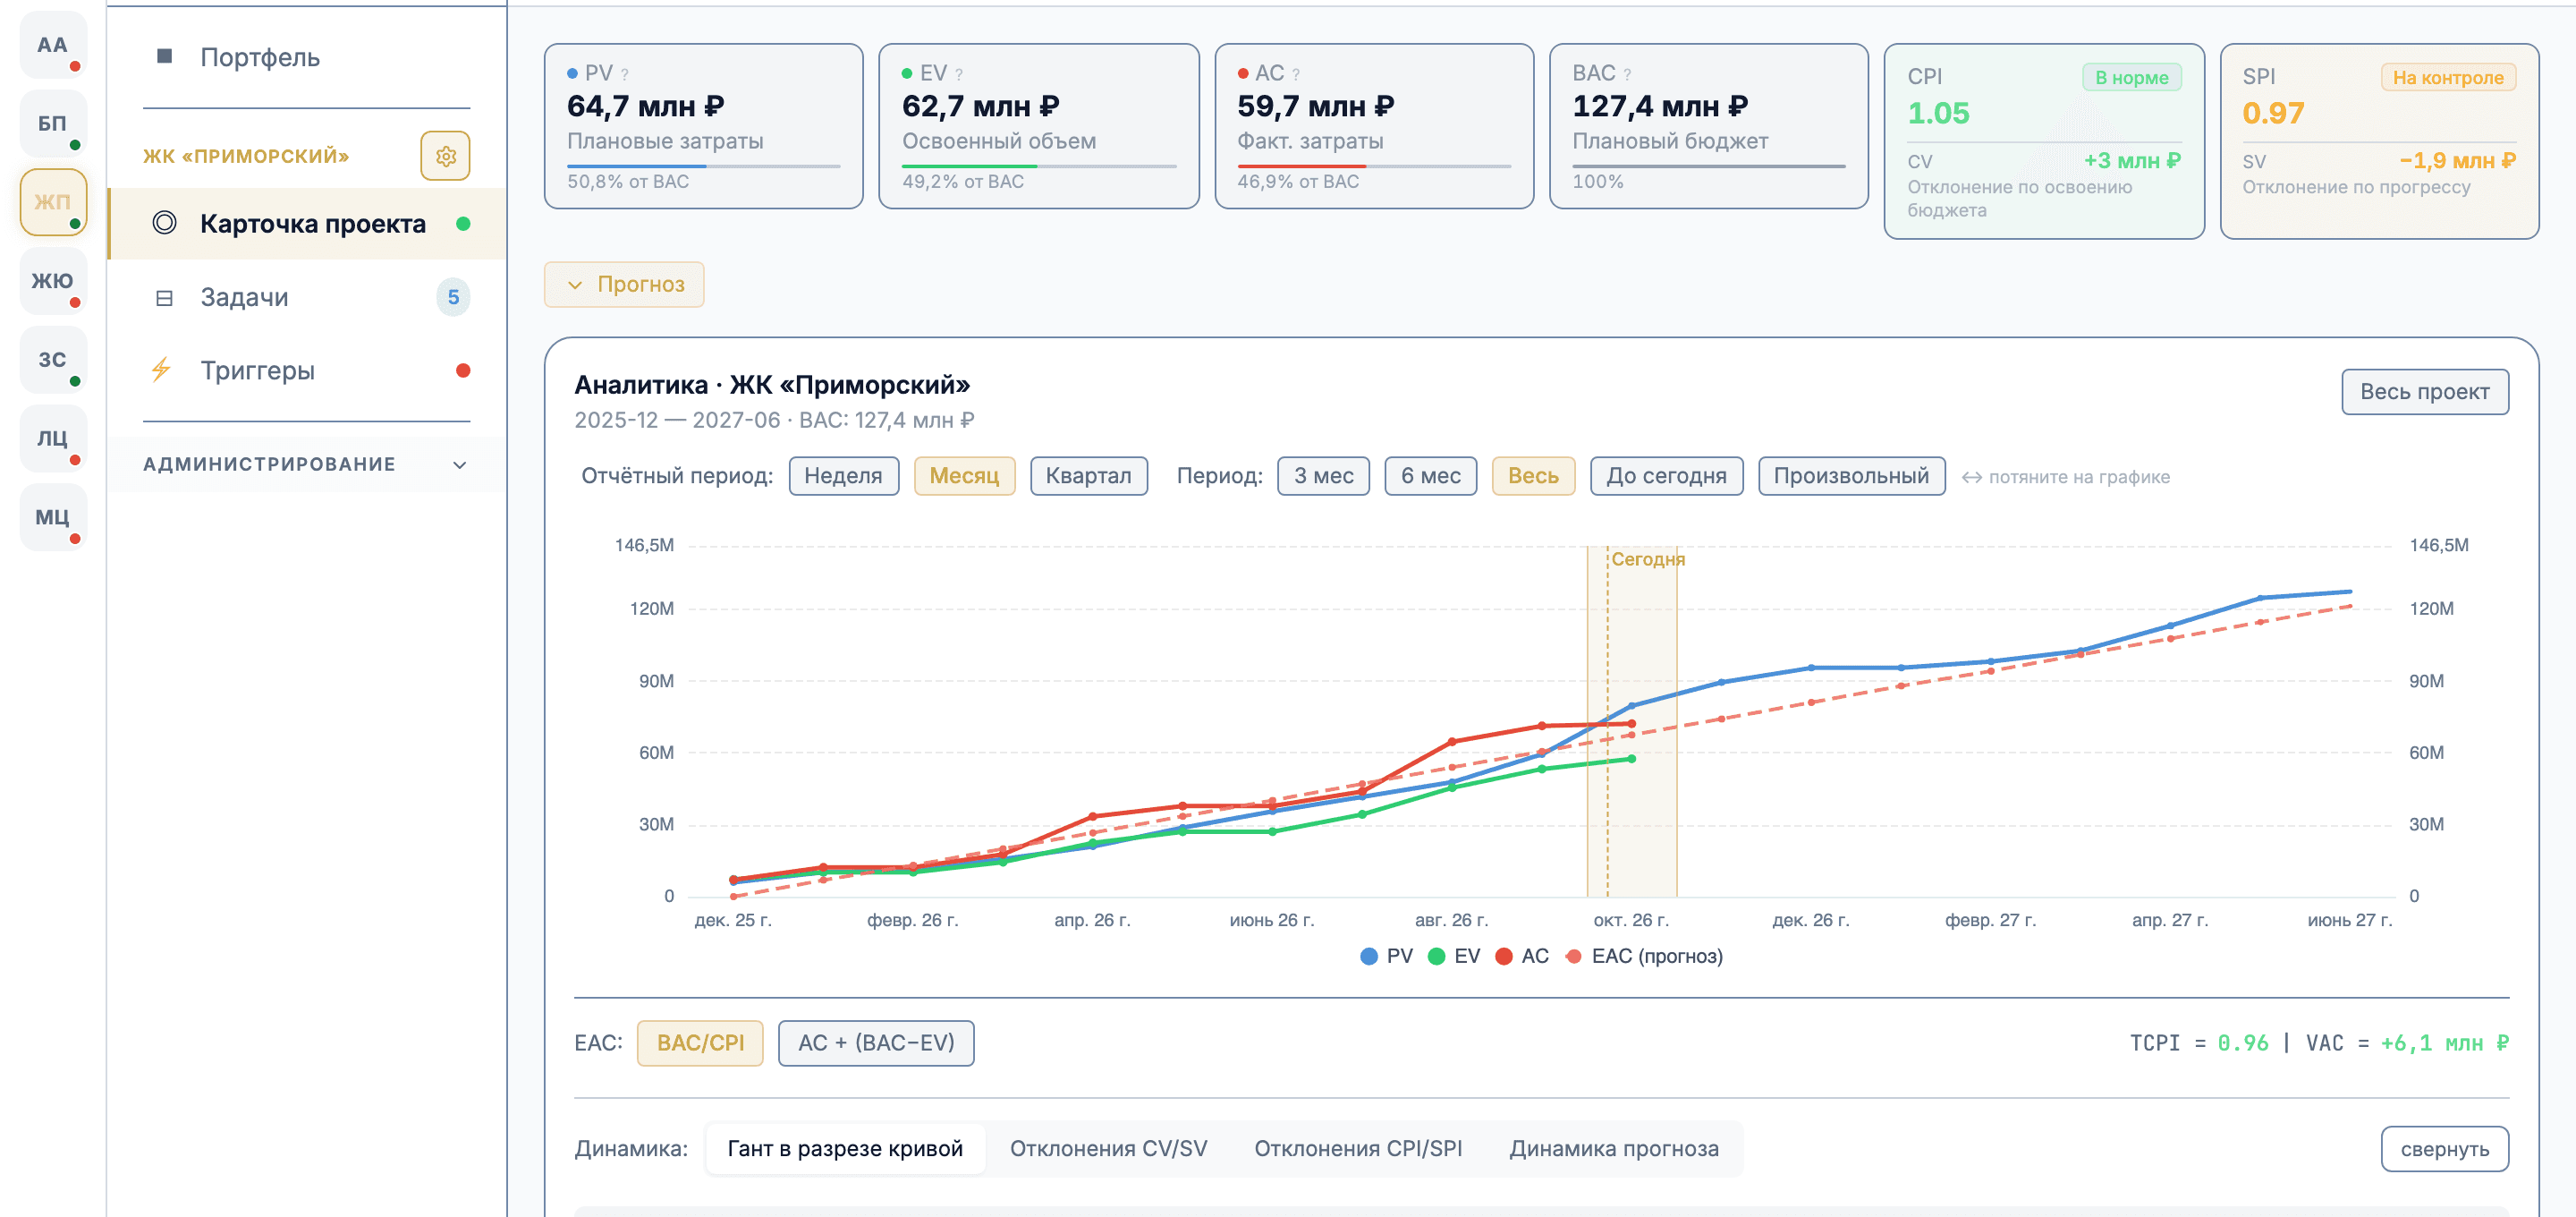The width and height of the screenshot is (2576, 1217).
Task: Click the Портфель square icon
Action: click(x=165, y=56)
